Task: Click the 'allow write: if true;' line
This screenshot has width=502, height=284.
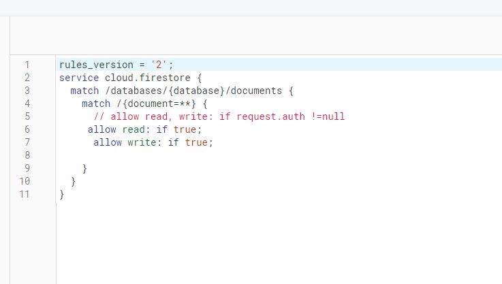Action: (x=153, y=142)
